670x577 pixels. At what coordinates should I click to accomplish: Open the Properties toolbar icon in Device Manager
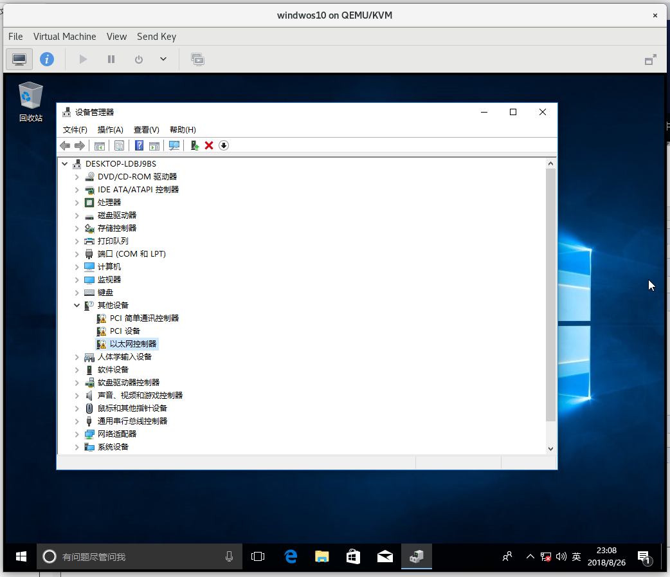(x=119, y=146)
